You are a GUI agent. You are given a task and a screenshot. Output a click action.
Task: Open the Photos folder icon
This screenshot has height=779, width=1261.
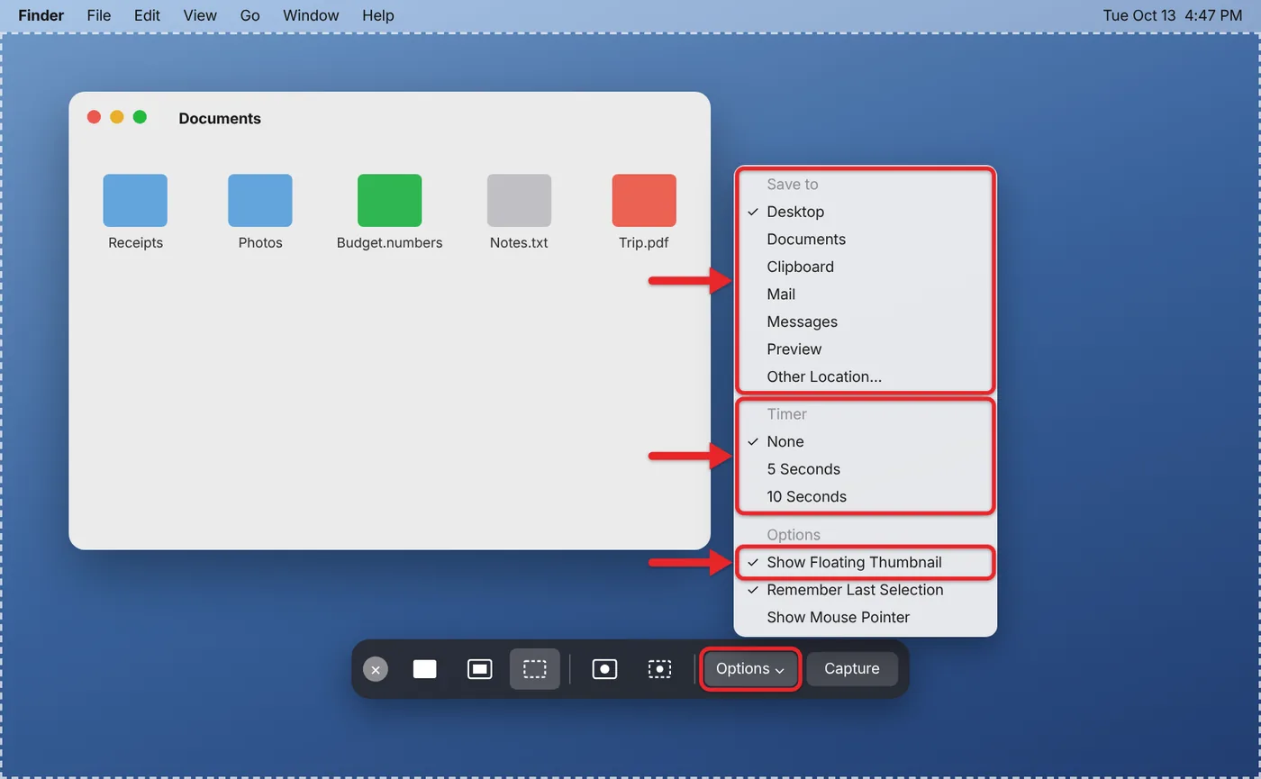pyautogui.click(x=260, y=201)
